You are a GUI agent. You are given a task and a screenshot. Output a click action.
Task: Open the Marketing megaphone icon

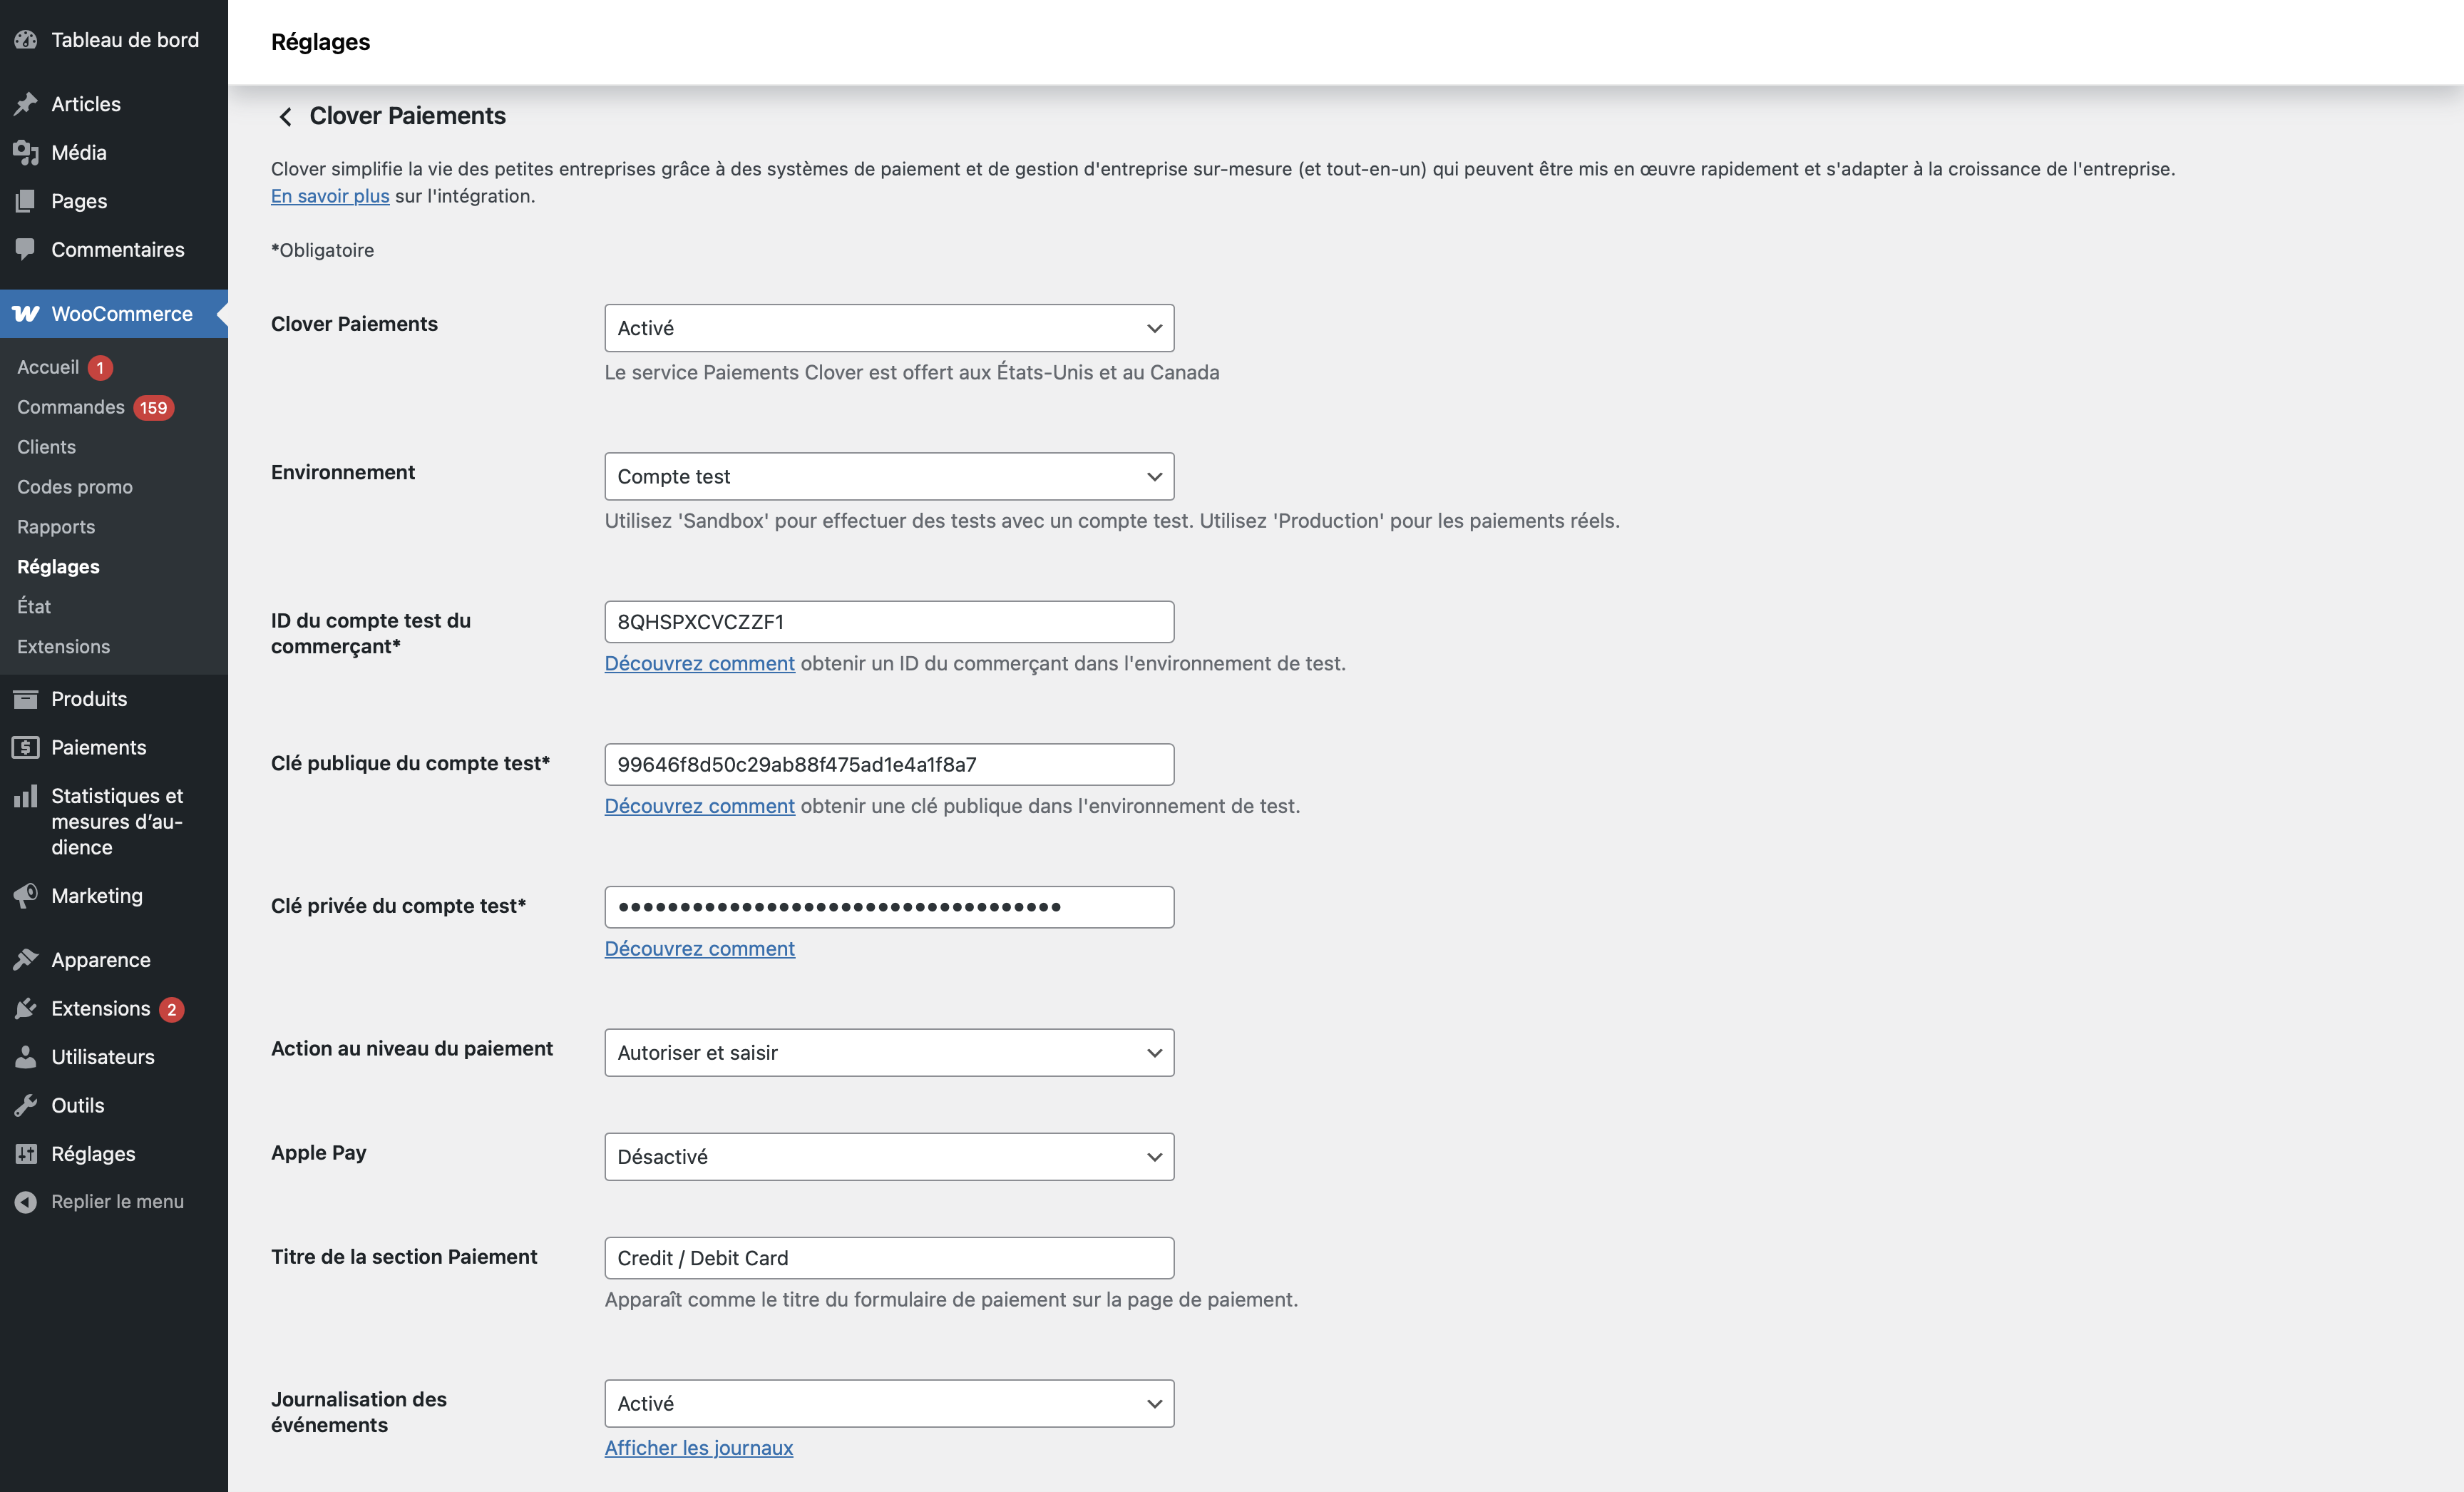[26, 896]
